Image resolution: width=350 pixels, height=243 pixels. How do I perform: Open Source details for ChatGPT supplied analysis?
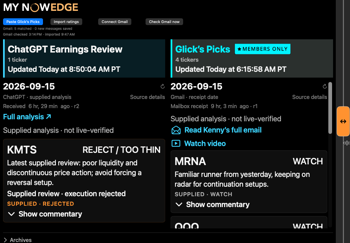click(x=148, y=97)
